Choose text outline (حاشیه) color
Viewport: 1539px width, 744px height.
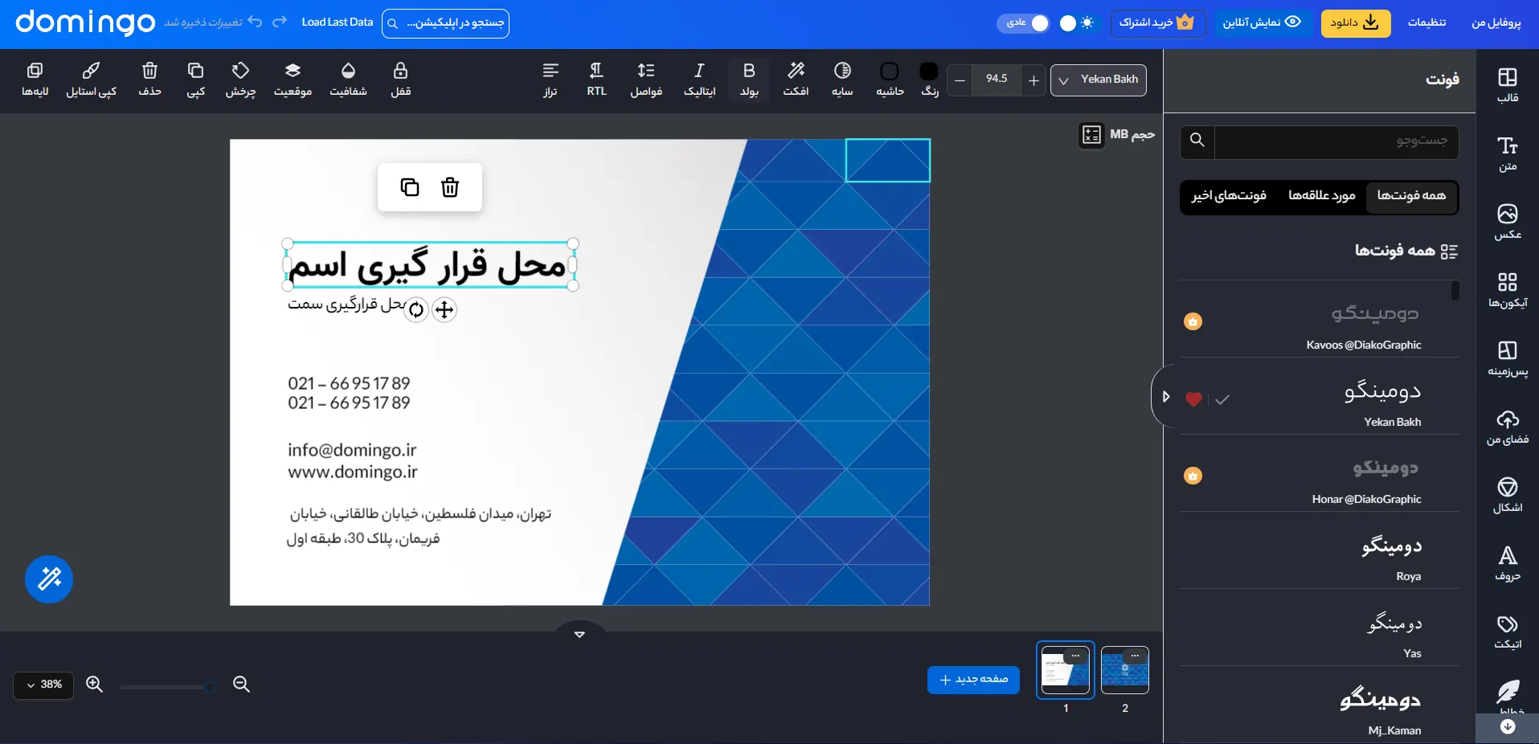coord(890,80)
